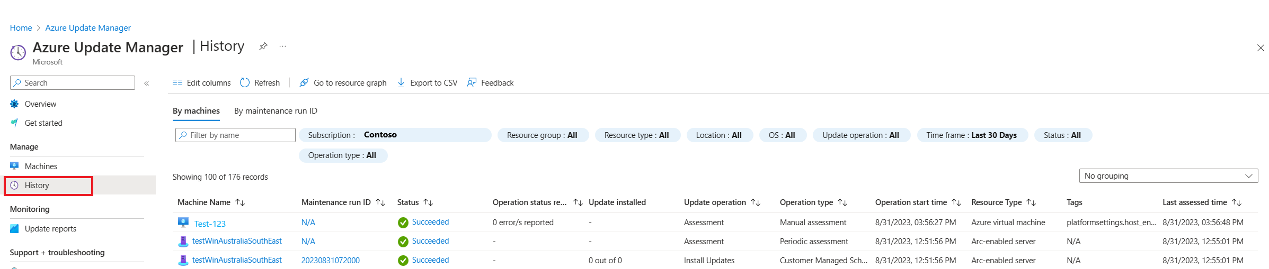The width and height of the screenshot is (1269, 269).
Task: Open Machines in the Manage menu
Action: pos(41,166)
